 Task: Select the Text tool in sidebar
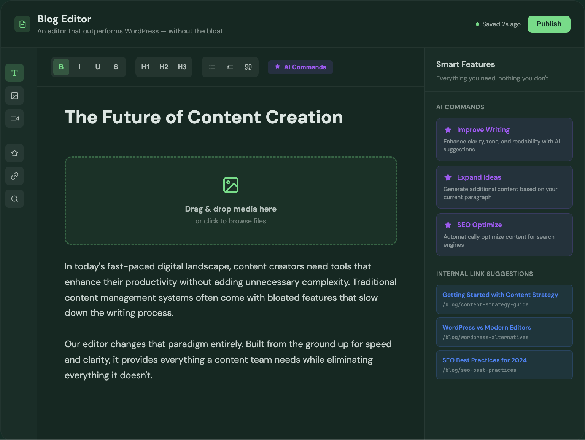tap(14, 73)
